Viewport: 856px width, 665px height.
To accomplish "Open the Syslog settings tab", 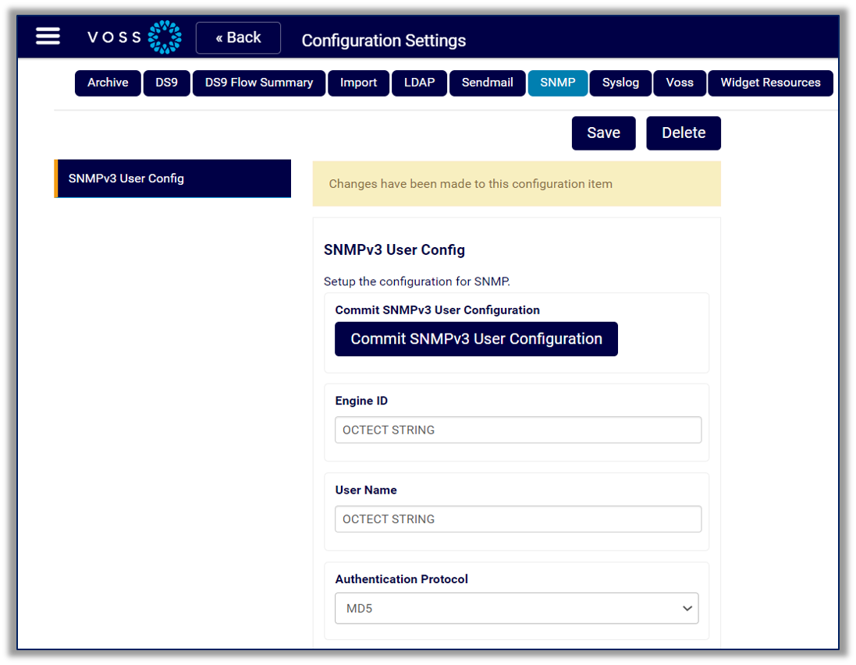I will click(x=620, y=83).
